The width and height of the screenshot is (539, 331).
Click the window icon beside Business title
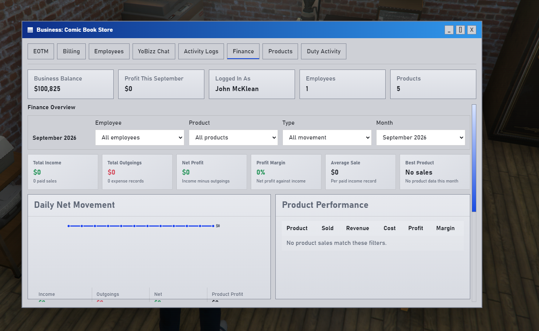point(30,30)
